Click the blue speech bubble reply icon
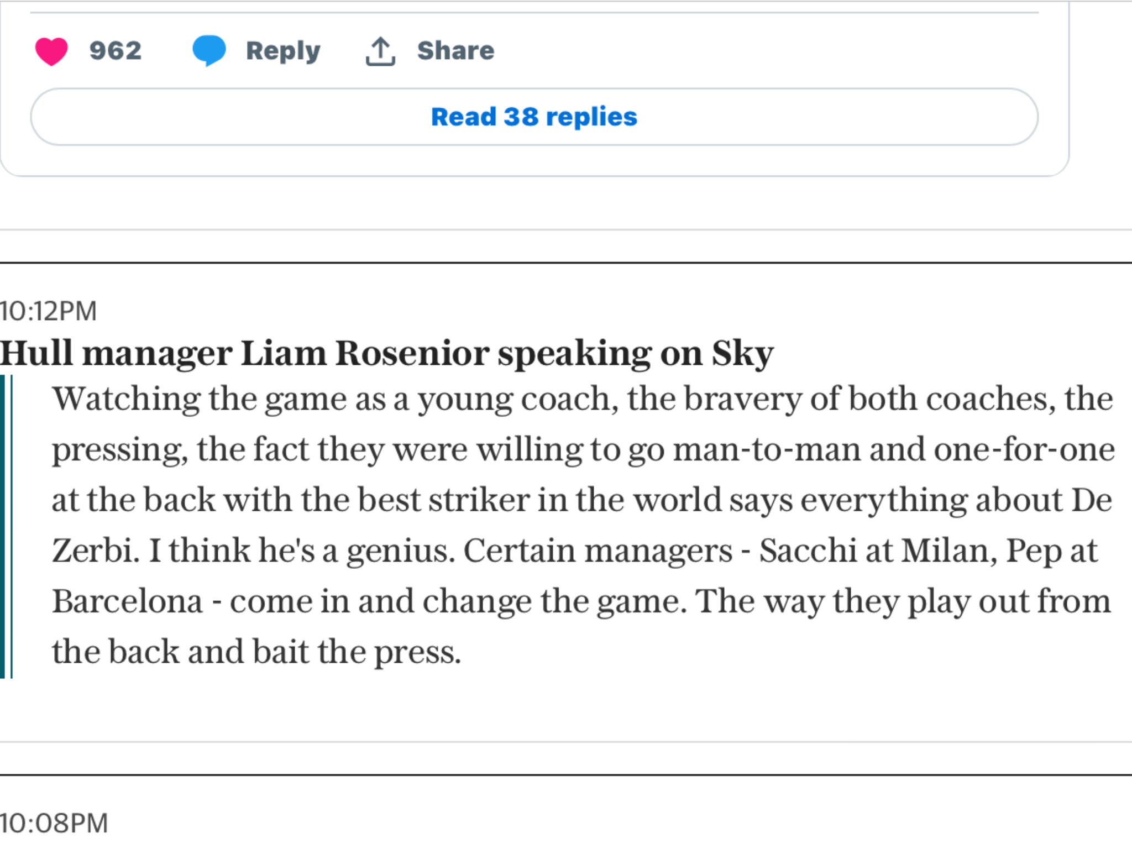 [x=209, y=51]
